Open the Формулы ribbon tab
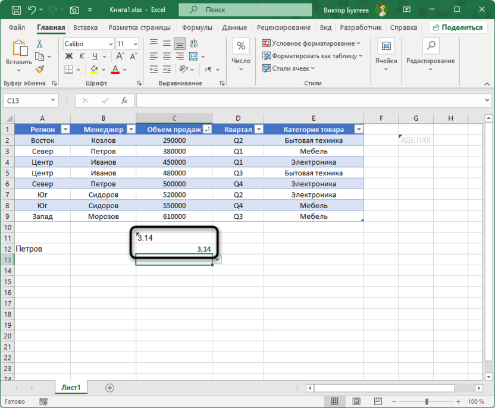 [x=196, y=27]
